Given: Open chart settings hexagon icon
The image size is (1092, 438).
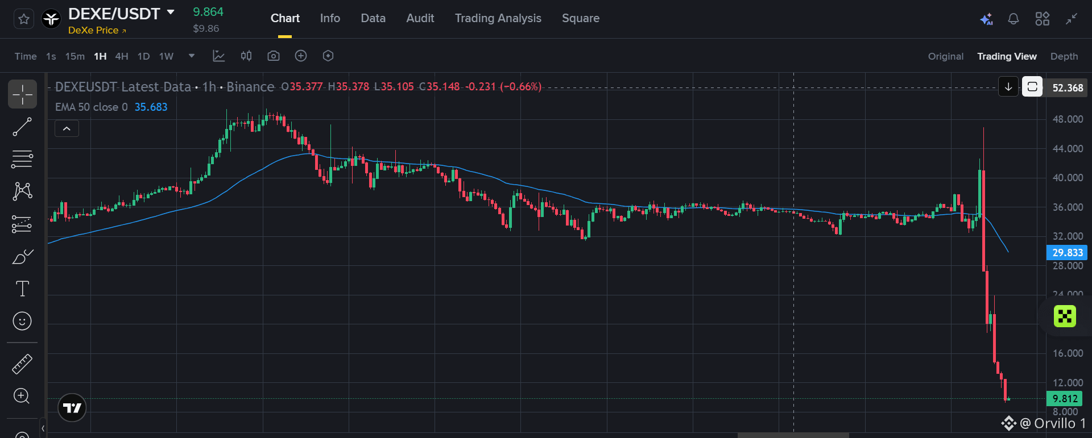Looking at the screenshot, I should click(x=328, y=56).
